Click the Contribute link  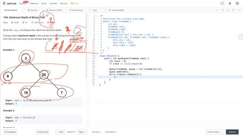(x=111, y=132)
